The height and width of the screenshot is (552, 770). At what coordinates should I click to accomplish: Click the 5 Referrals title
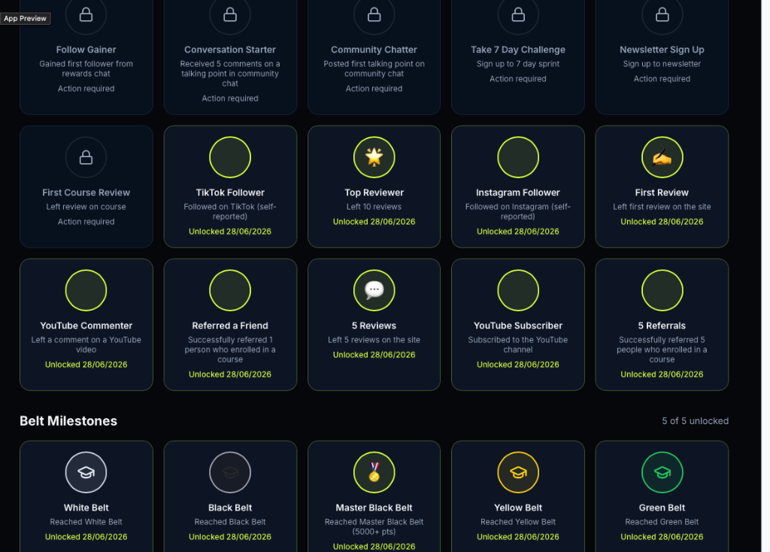click(x=662, y=326)
